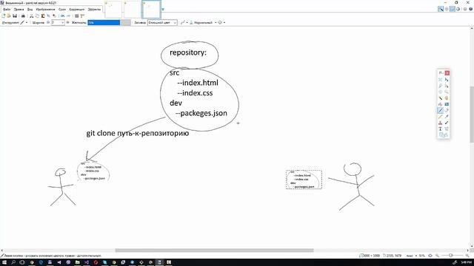Save the image with the floppy icon
The height and width of the screenshot is (266, 474).
pyautogui.click(x=15, y=16)
